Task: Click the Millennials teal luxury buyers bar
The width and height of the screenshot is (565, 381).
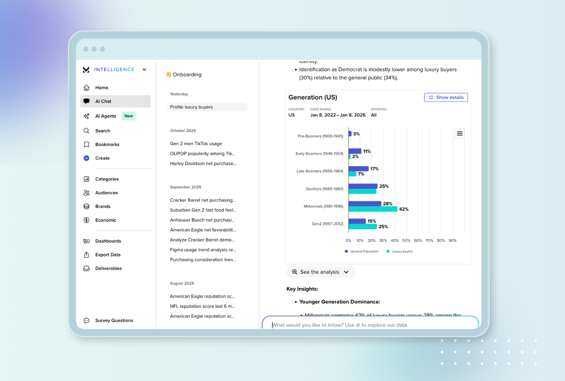Action: (373, 209)
